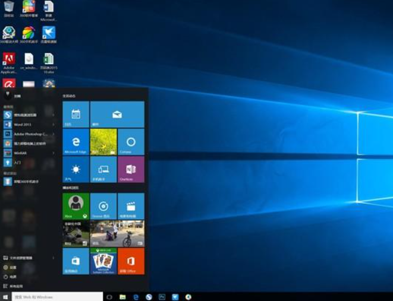Open the orange Office tile
The width and height of the screenshot is (393, 301).
pos(131,261)
